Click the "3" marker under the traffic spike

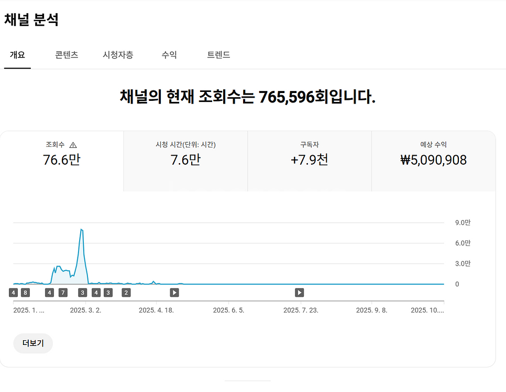click(x=82, y=293)
